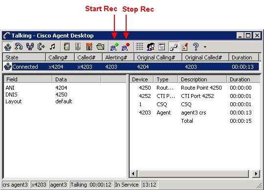Click the traffic light agent state icon
Viewport: 264px width, 190px height.
click(x=89, y=47)
